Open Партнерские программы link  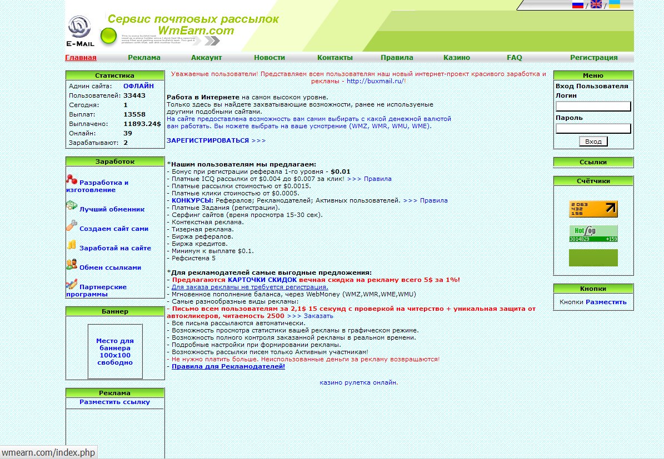tap(97, 290)
